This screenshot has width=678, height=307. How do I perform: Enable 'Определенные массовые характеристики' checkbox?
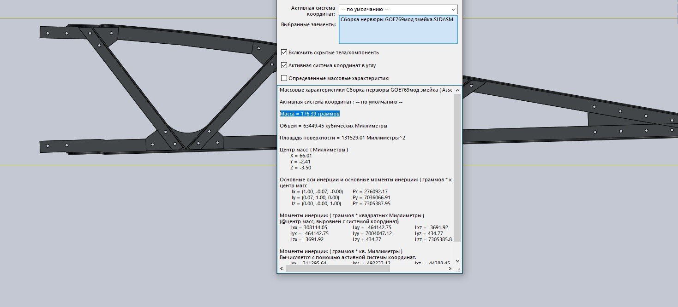[284, 78]
